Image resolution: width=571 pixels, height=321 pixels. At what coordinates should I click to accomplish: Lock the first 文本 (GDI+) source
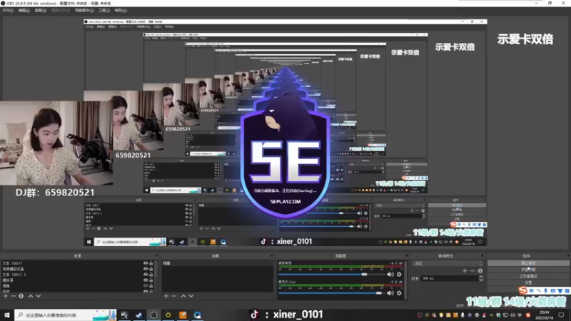151,263
